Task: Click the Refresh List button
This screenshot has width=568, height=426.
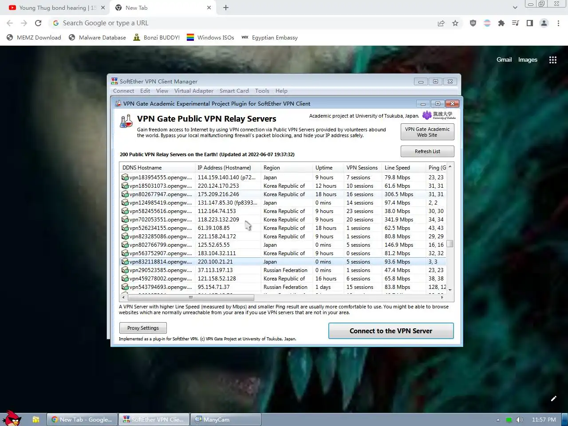Action: tap(427, 151)
